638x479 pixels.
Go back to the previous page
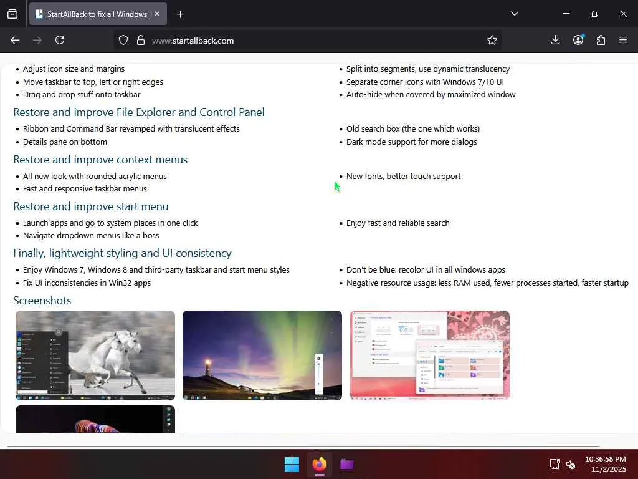[x=15, y=40]
